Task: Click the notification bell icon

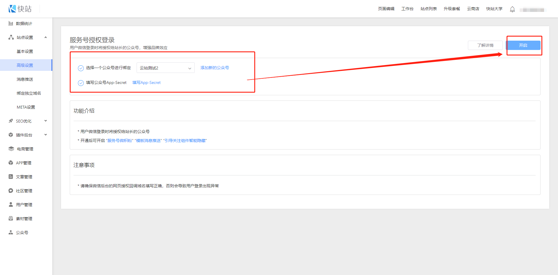Action: 512,9
